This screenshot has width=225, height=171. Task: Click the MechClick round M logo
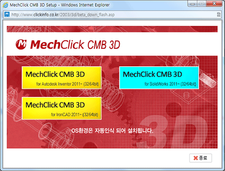click(21, 44)
